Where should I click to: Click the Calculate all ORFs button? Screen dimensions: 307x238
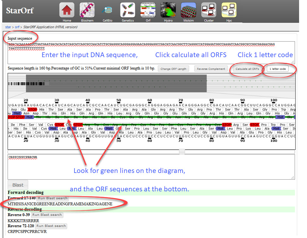(x=247, y=69)
